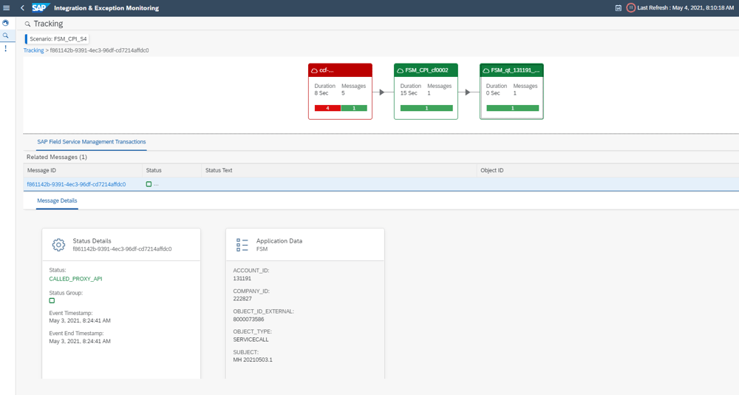The height and width of the screenshot is (395, 739).
Task: Open the overview icon in left sidebar
Action: (6, 23)
